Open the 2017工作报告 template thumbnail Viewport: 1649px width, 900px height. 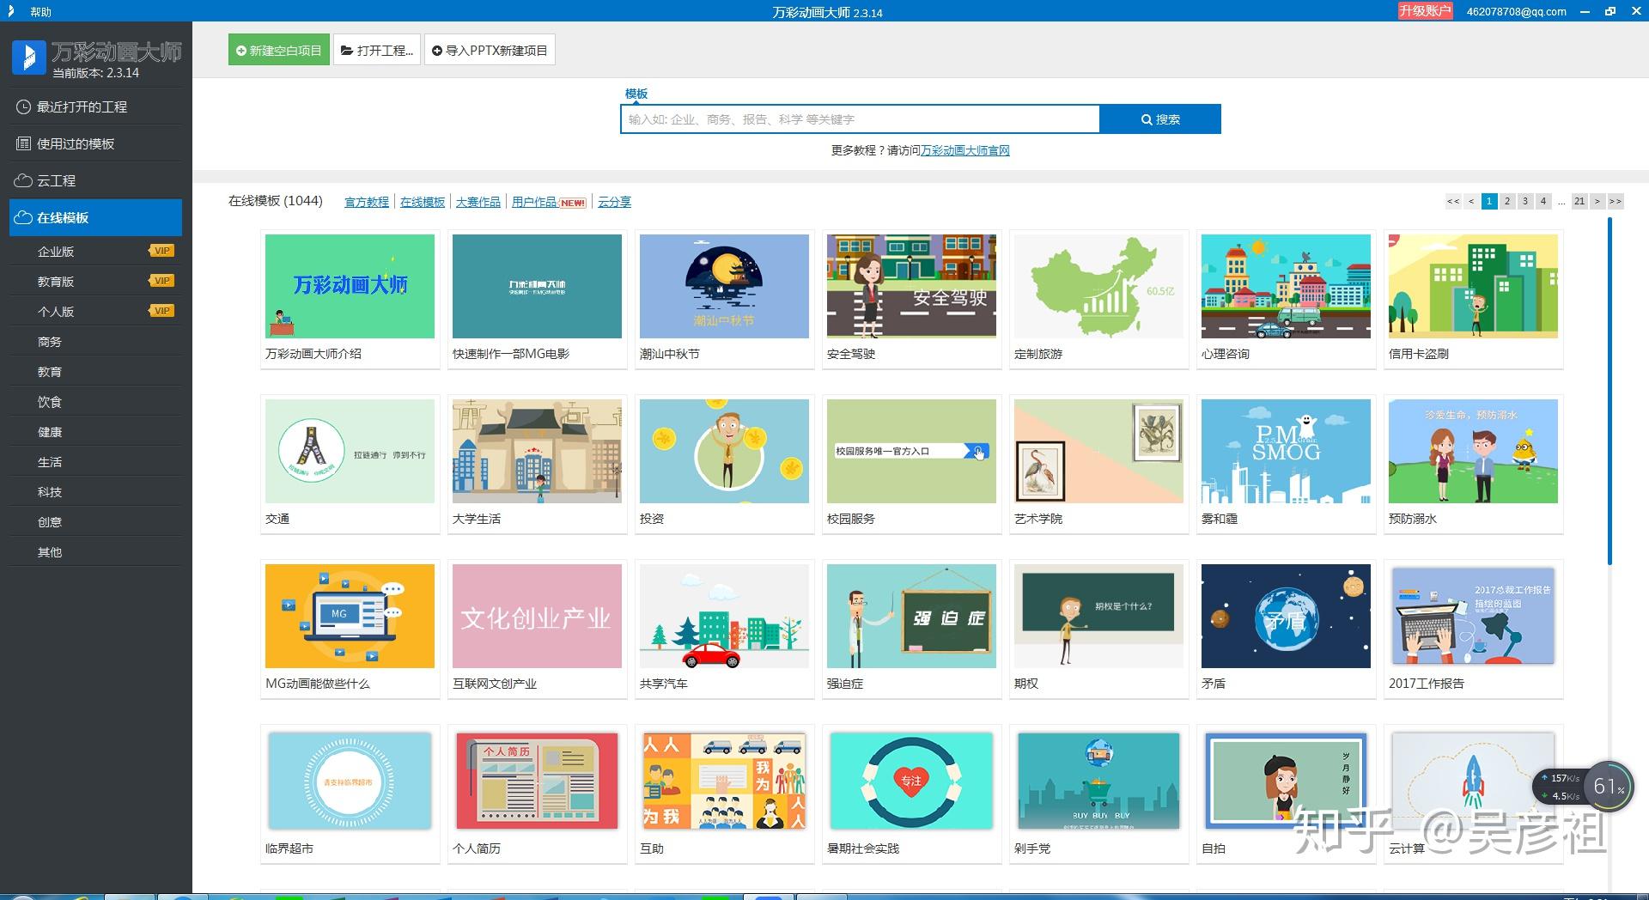(1473, 616)
